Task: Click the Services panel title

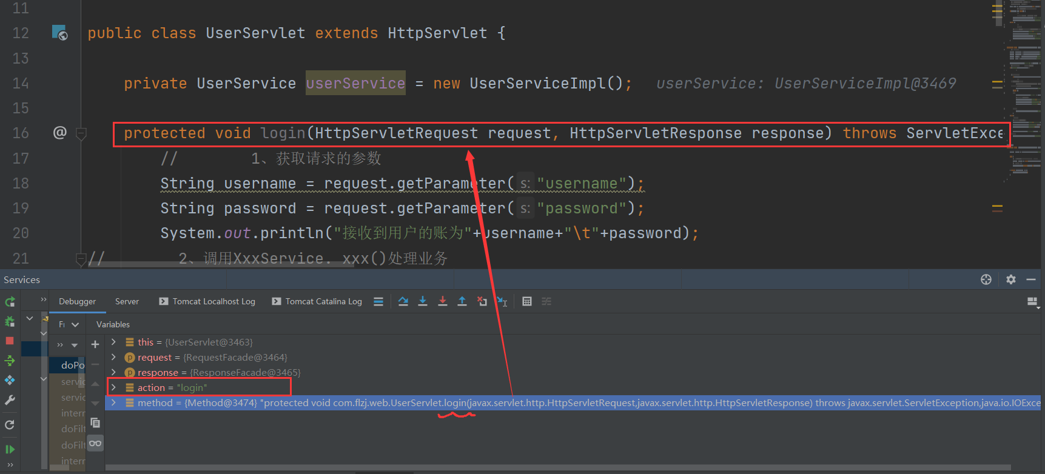Action: (x=22, y=279)
